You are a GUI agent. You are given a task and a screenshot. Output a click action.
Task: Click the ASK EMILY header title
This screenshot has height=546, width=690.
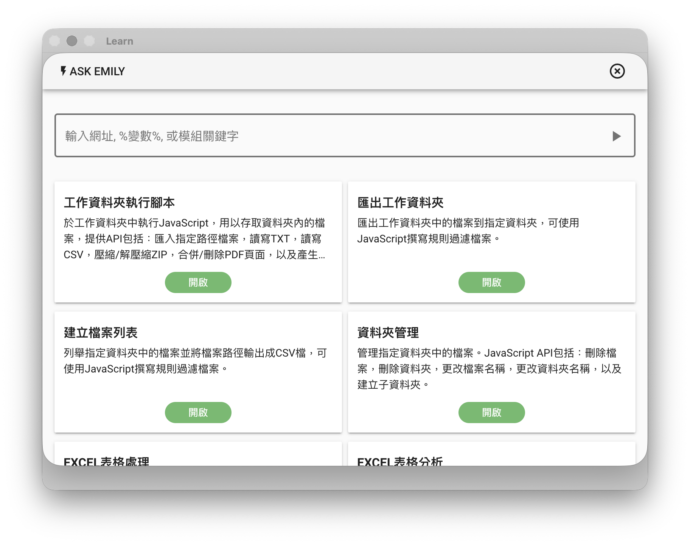click(97, 71)
